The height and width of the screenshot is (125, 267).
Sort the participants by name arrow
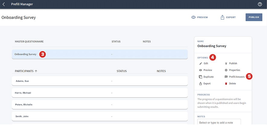(36, 71)
